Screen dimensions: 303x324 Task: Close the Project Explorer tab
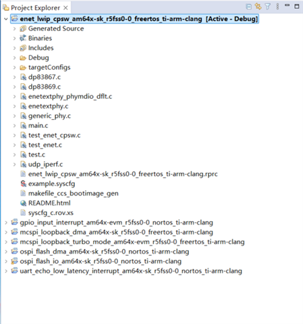point(65,8)
